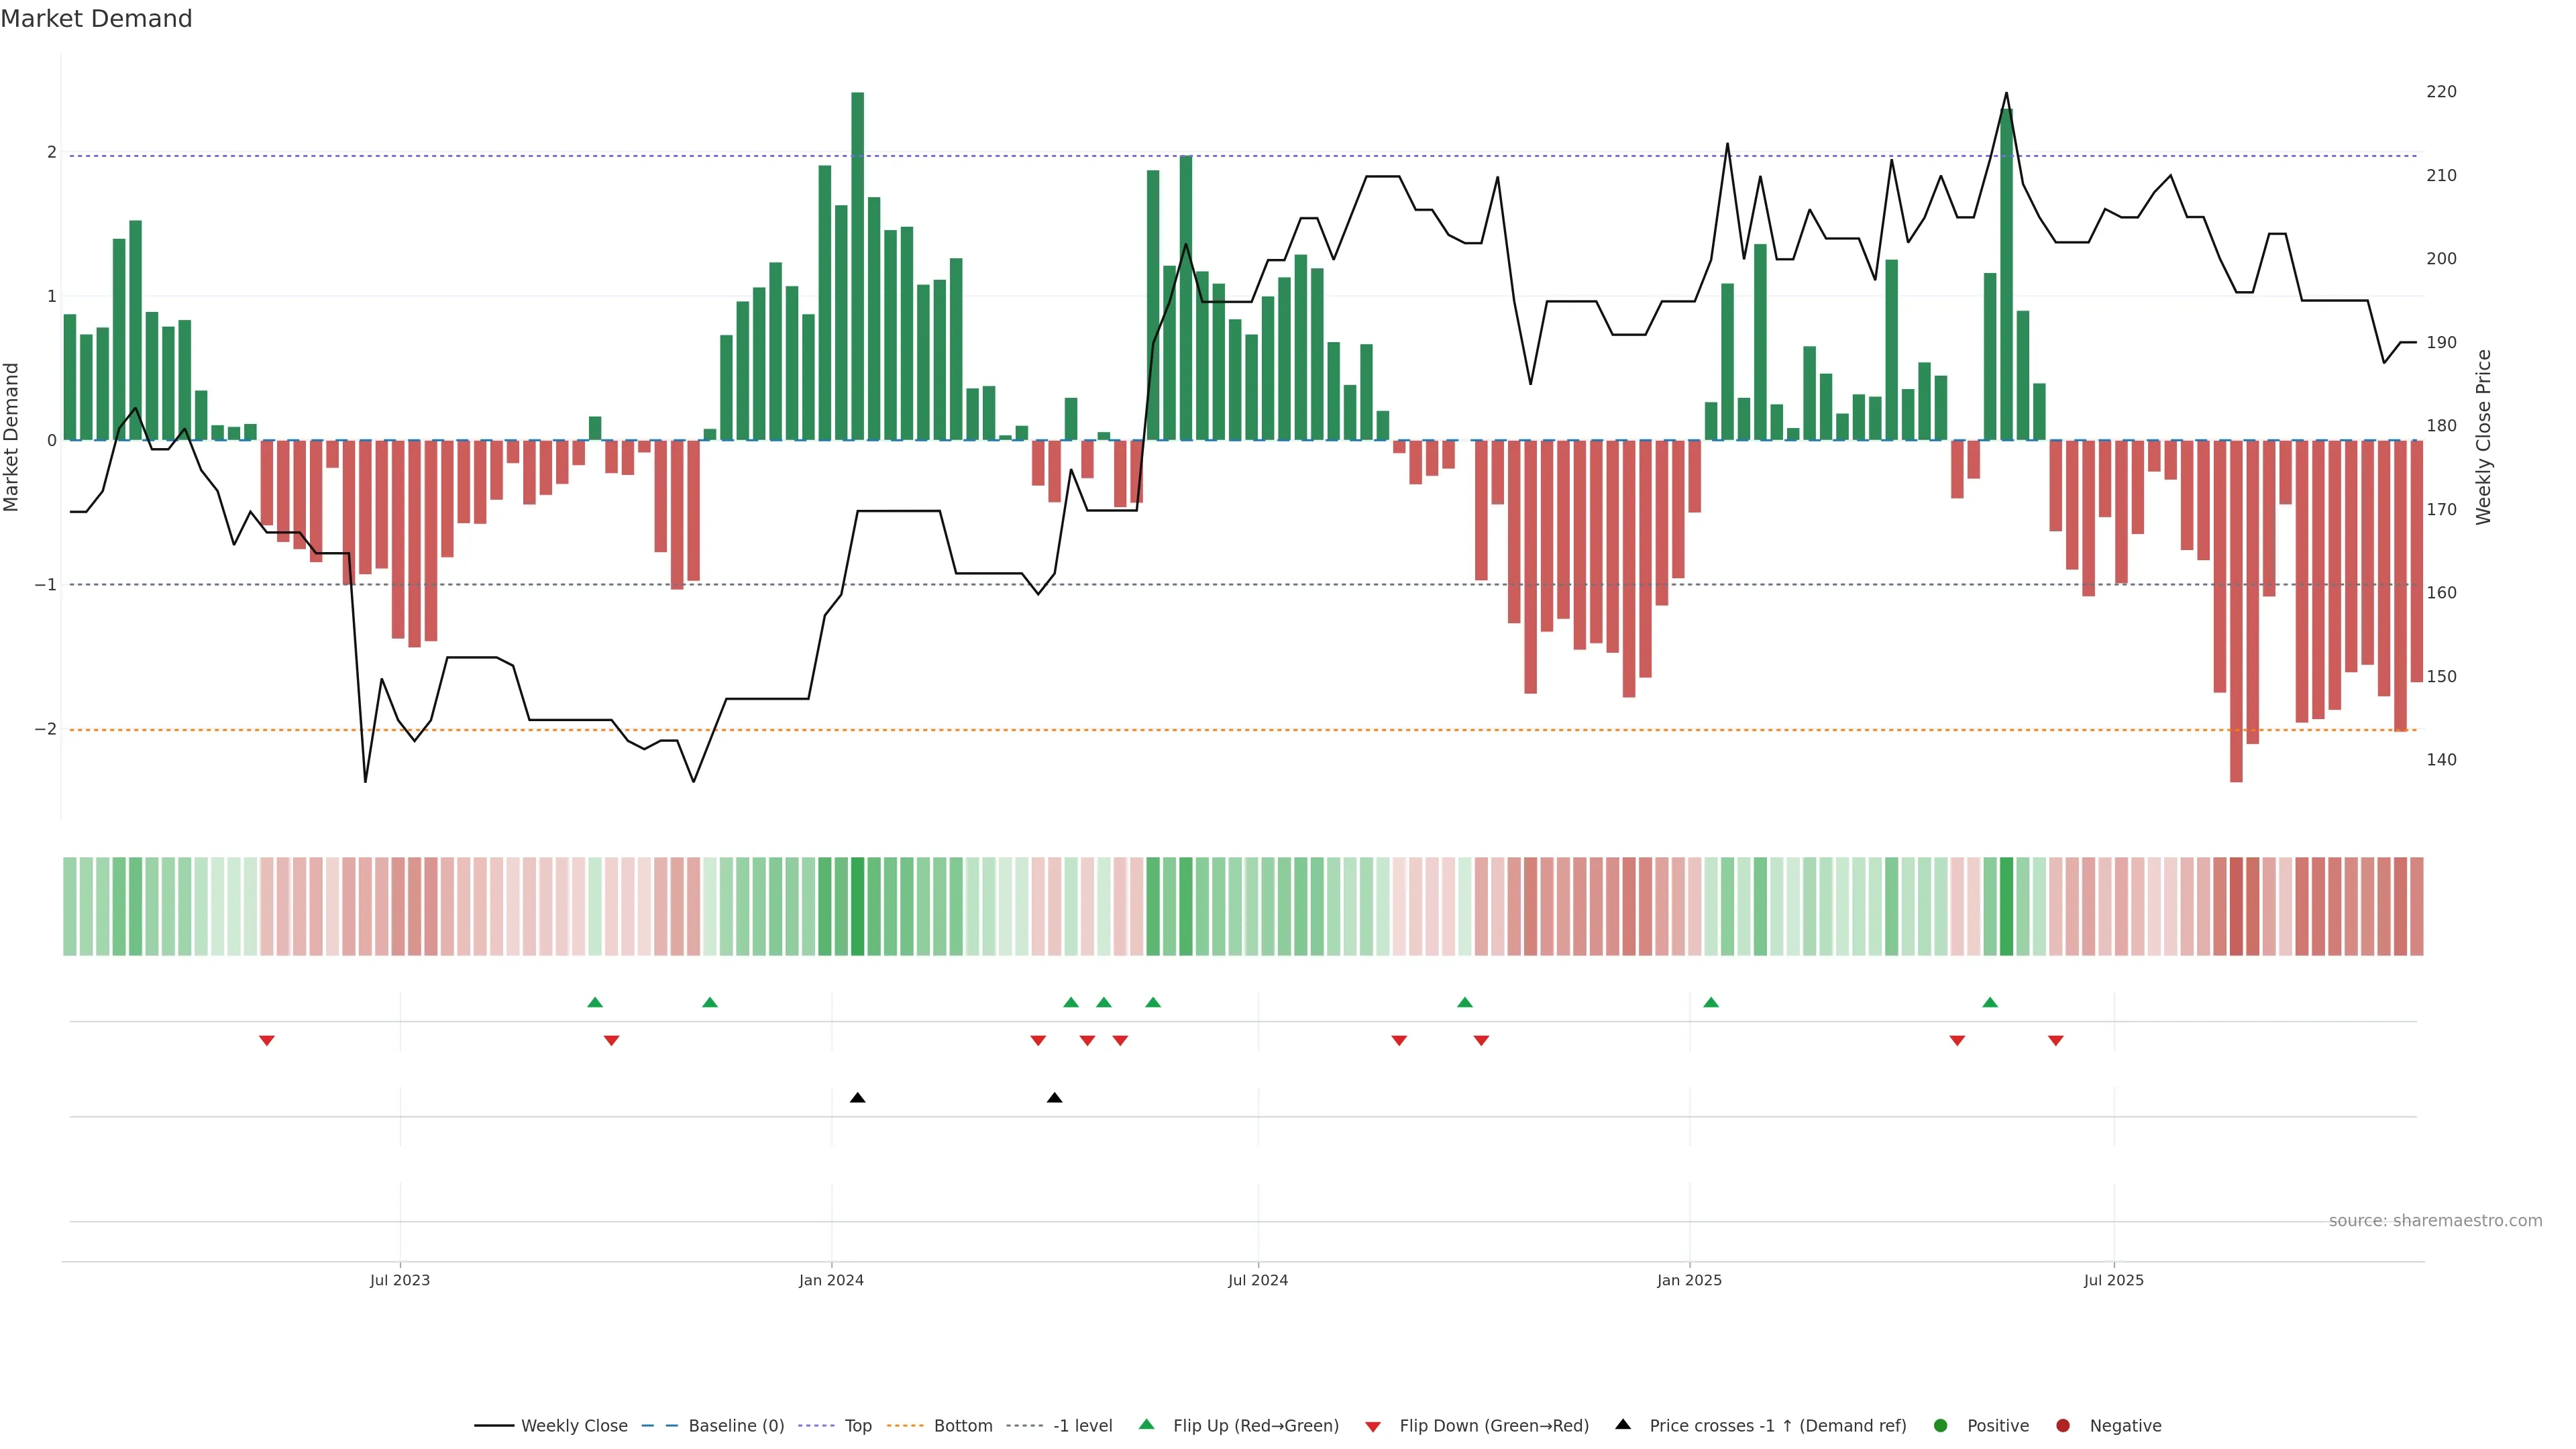Image resolution: width=2576 pixels, height=1449 pixels.
Task: Click the Market Demand chart title
Action: [x=96, y=19]
